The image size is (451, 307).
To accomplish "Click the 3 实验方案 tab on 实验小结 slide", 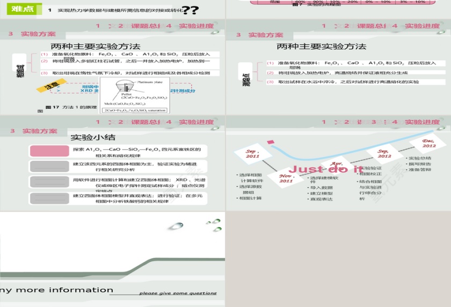I will pyautogui.click(x=33, y=131).
